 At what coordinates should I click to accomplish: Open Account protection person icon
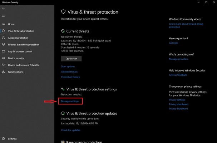point(4,38)
